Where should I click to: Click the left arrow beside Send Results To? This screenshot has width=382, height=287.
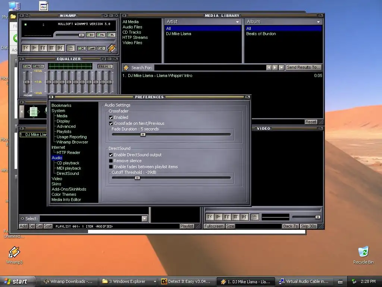point(269,67)
